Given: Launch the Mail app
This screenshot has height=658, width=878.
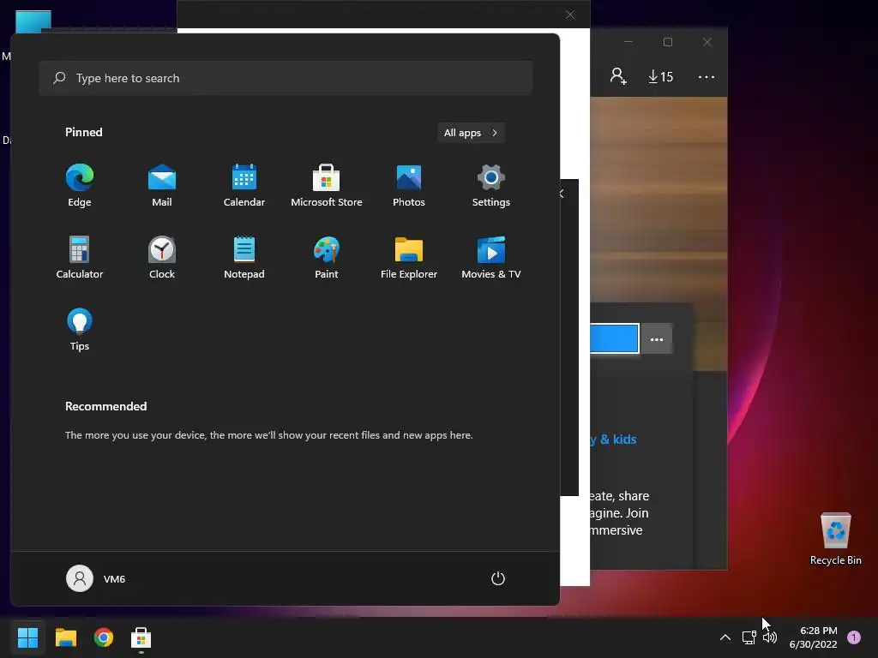Looking at the screenshot, I should point(162,186).
